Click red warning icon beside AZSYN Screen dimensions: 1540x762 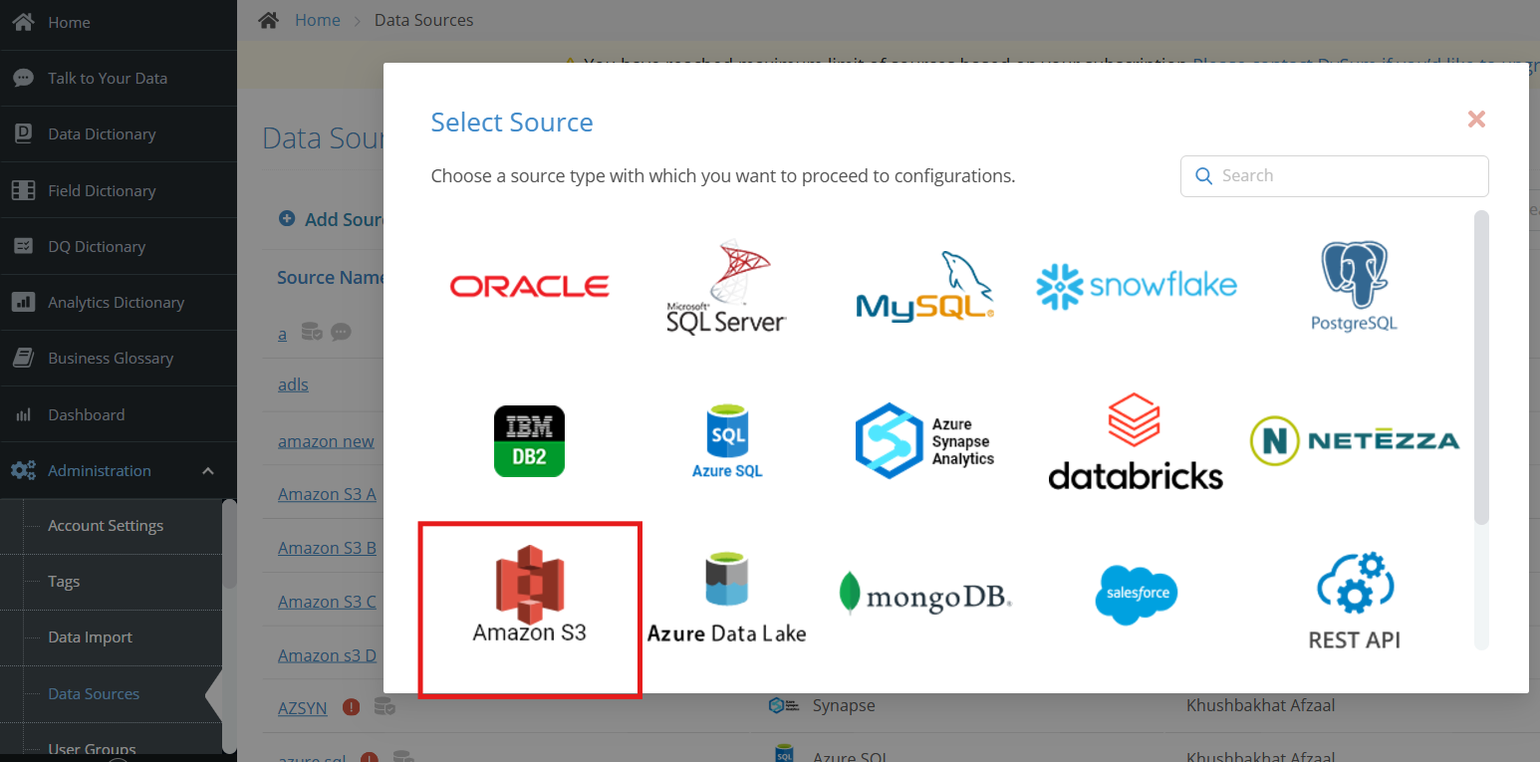[351, 707]
